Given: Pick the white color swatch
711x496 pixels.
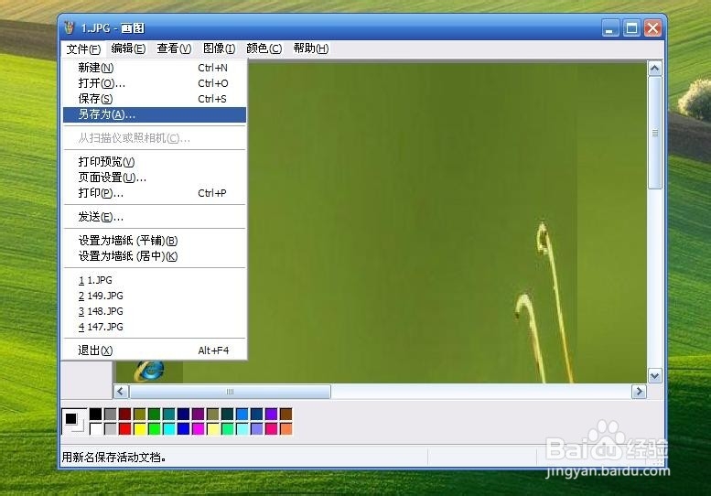Looking at the screenshot, I should (x=96, y=428).
